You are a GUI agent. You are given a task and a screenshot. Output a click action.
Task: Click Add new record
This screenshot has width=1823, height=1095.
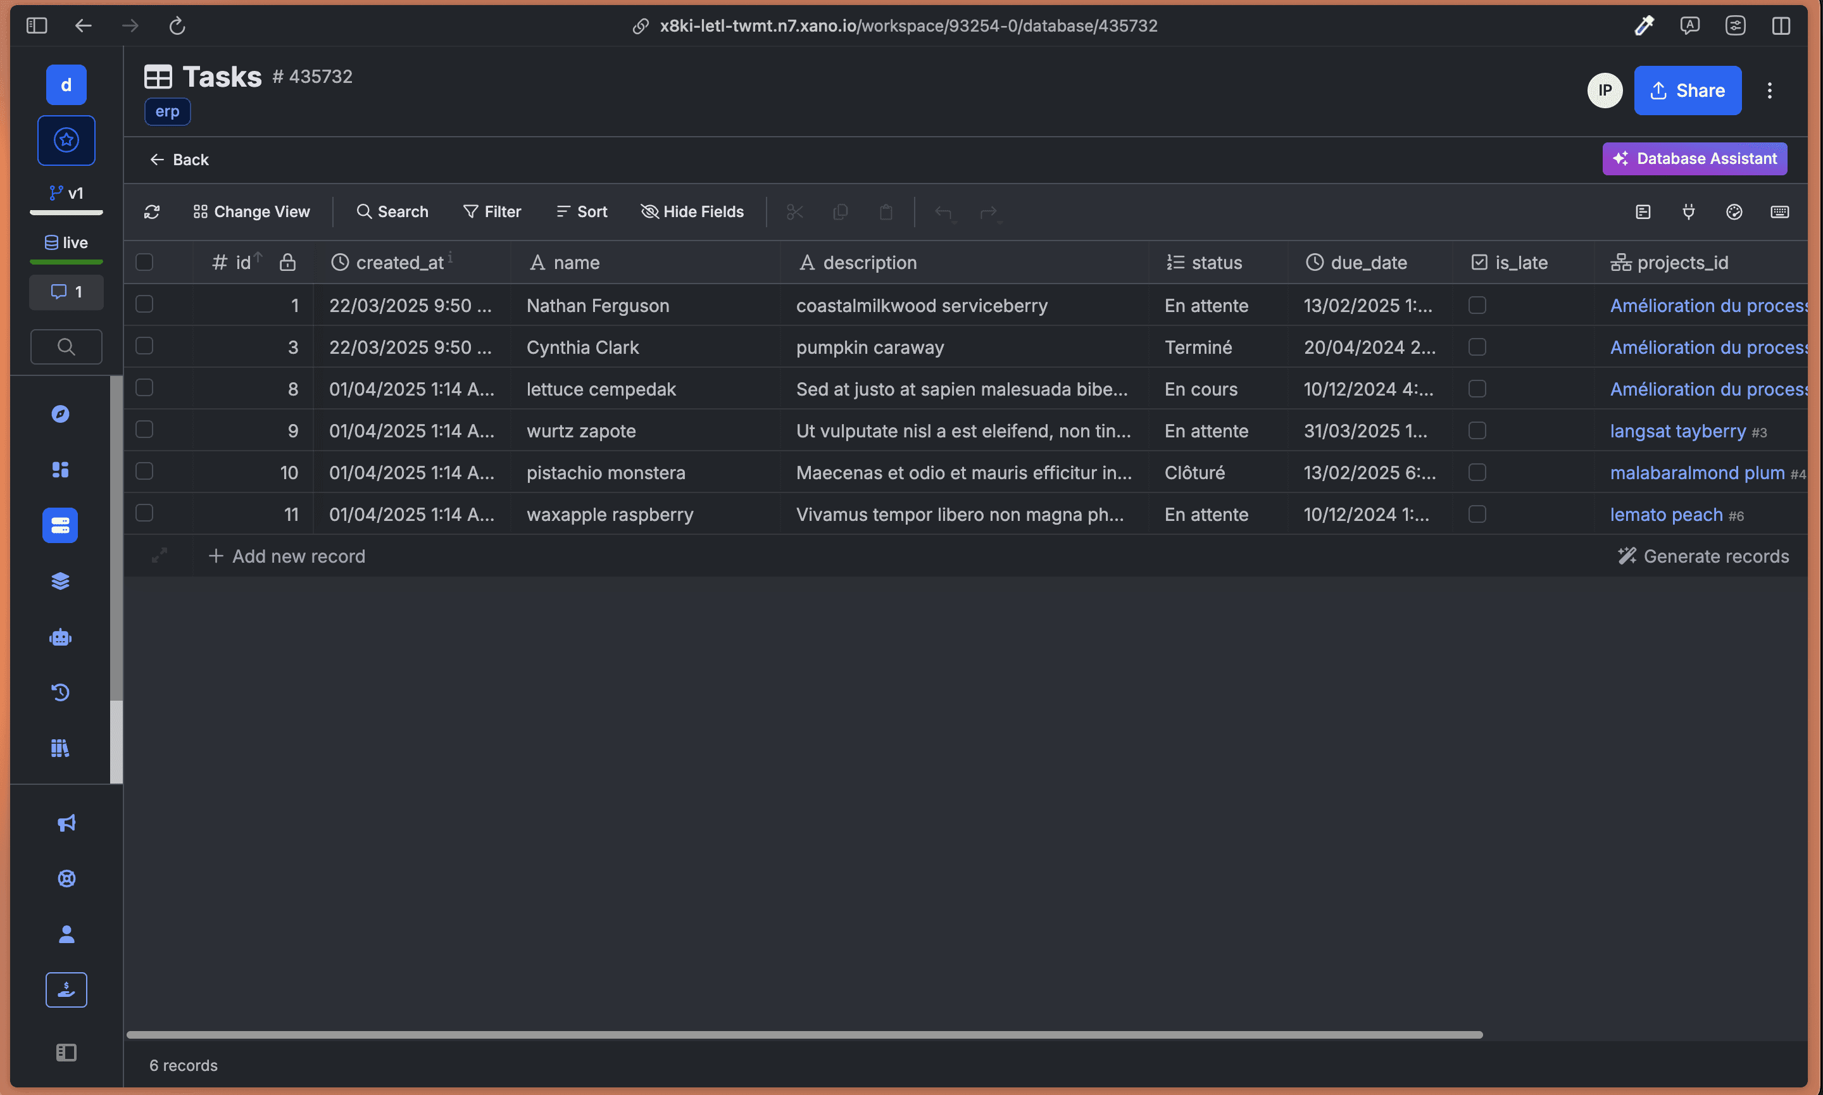click(x=287, y=556)
